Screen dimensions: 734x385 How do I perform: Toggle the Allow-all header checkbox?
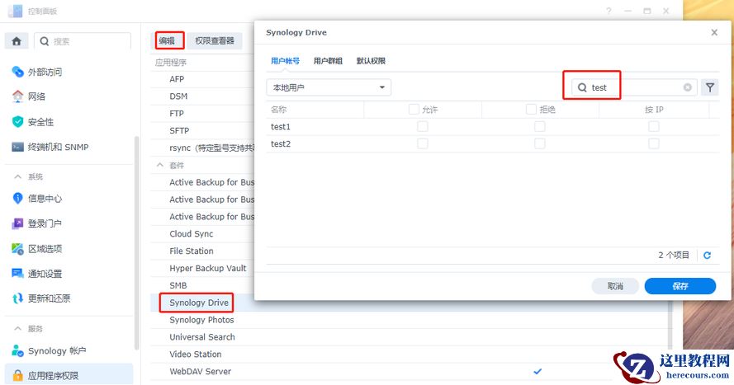pos(414,110)
